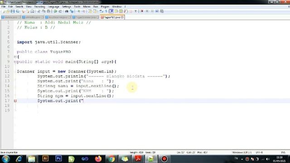Click the 'public class TugasPBO' line
The width and height of the screenshot is (290, 163).
[44, 52]
